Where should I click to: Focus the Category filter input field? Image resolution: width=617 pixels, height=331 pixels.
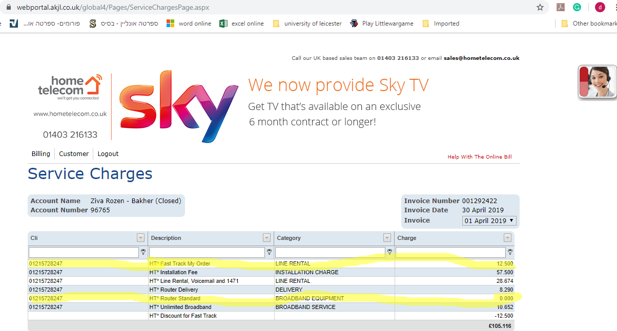coord(331,252)
